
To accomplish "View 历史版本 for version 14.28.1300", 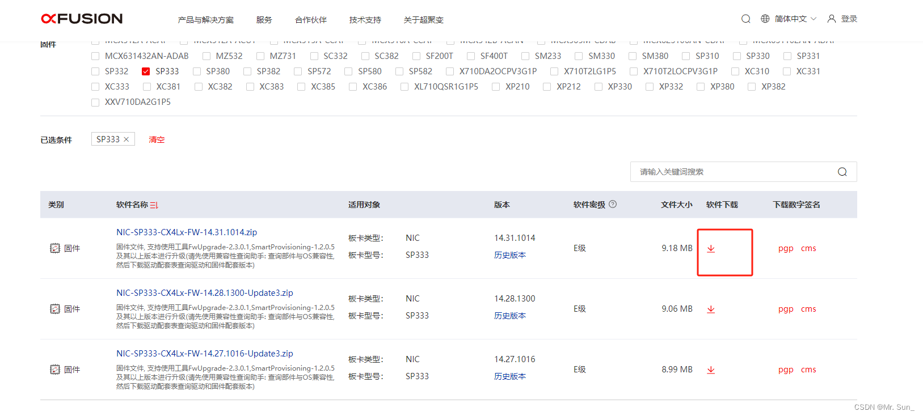I will tap(510, 316).
